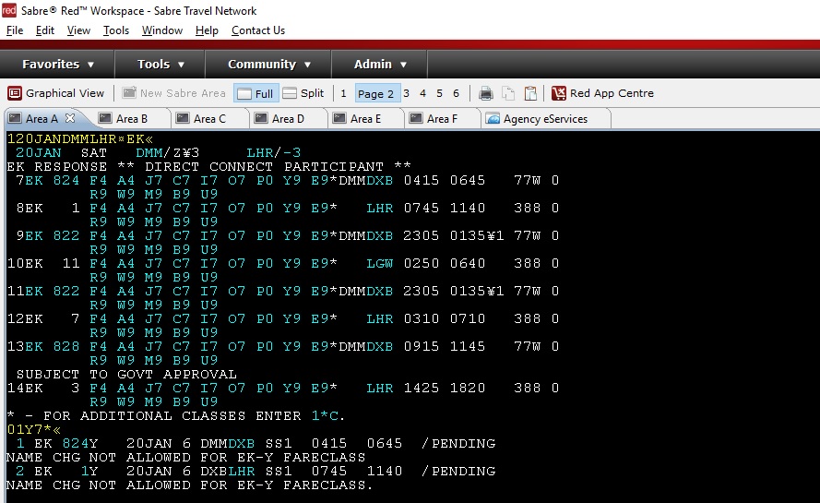
Task: Click the paste clipboard icon
Action: pyautogui.click(x=530, y=93)
